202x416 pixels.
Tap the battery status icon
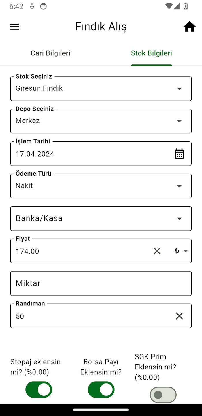point(186,6)
